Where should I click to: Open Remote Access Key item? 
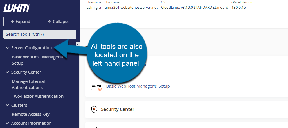30,114
